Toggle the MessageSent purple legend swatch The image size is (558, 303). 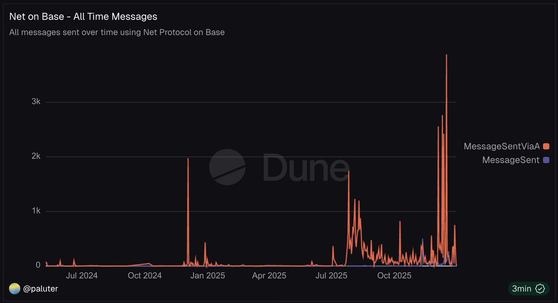pos(546,160)
